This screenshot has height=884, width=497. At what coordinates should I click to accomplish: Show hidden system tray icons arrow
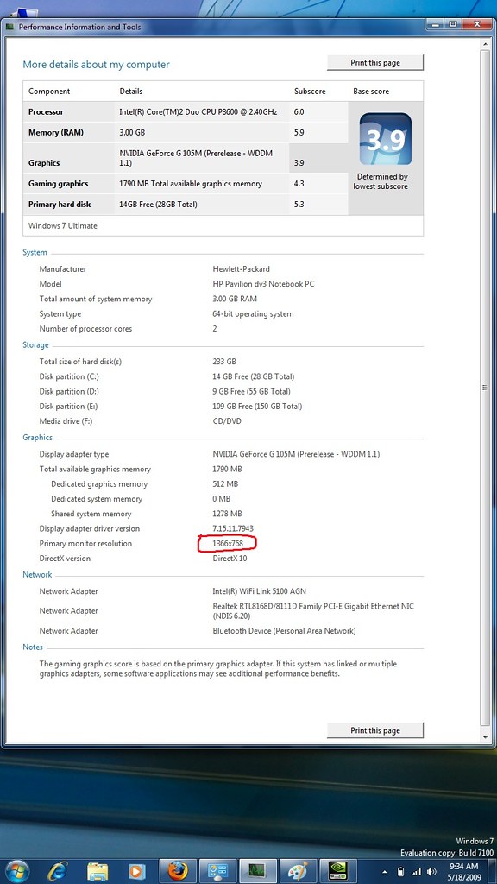(384, 872)
